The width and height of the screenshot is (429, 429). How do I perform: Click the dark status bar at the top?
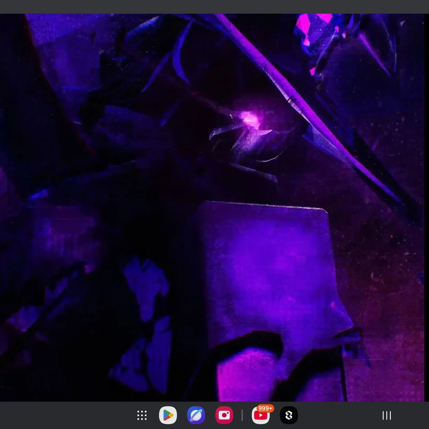point(214,7)
